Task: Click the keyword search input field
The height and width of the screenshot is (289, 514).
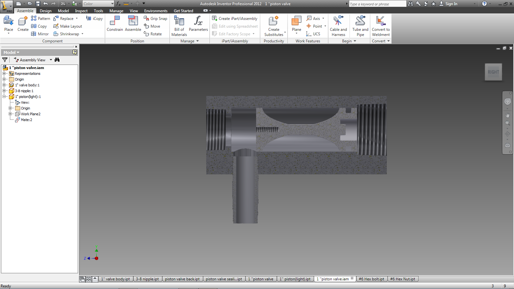Action: point(377,4)
